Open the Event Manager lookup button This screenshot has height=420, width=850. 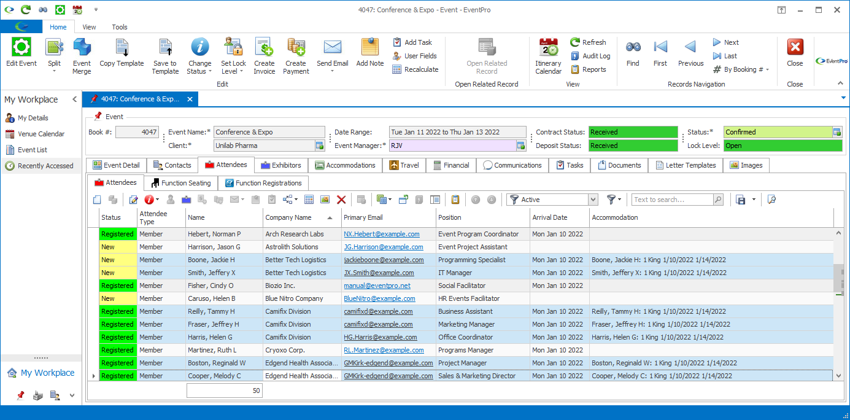[x=521, y=146]
